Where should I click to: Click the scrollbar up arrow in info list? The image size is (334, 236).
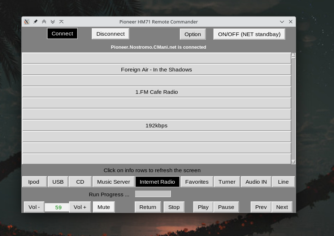293,55
